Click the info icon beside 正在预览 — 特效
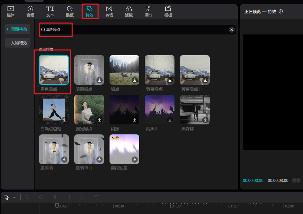This screenshot has height=214, width=303. point(281,11)
